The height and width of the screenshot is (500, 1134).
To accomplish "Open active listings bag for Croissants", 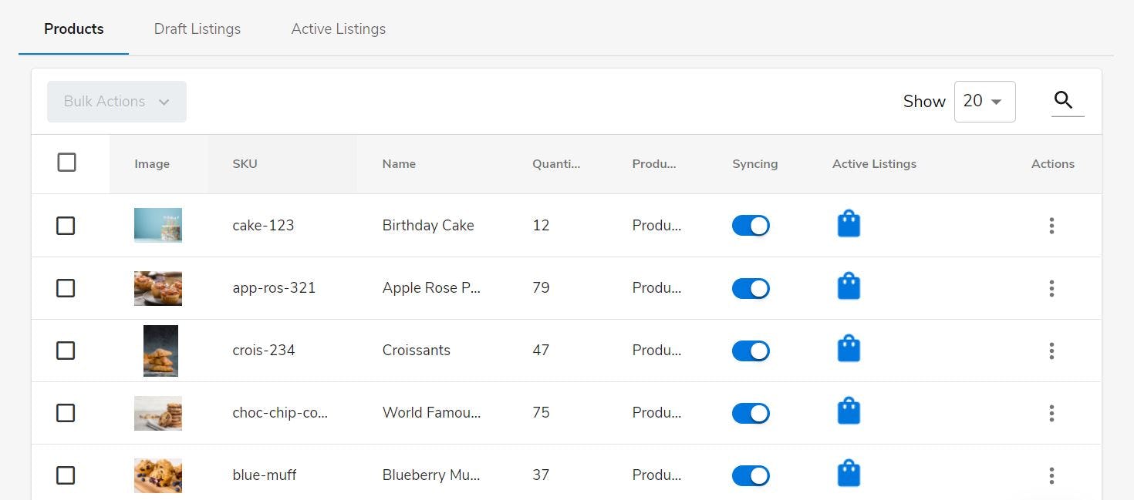I will tap(849, 349).
